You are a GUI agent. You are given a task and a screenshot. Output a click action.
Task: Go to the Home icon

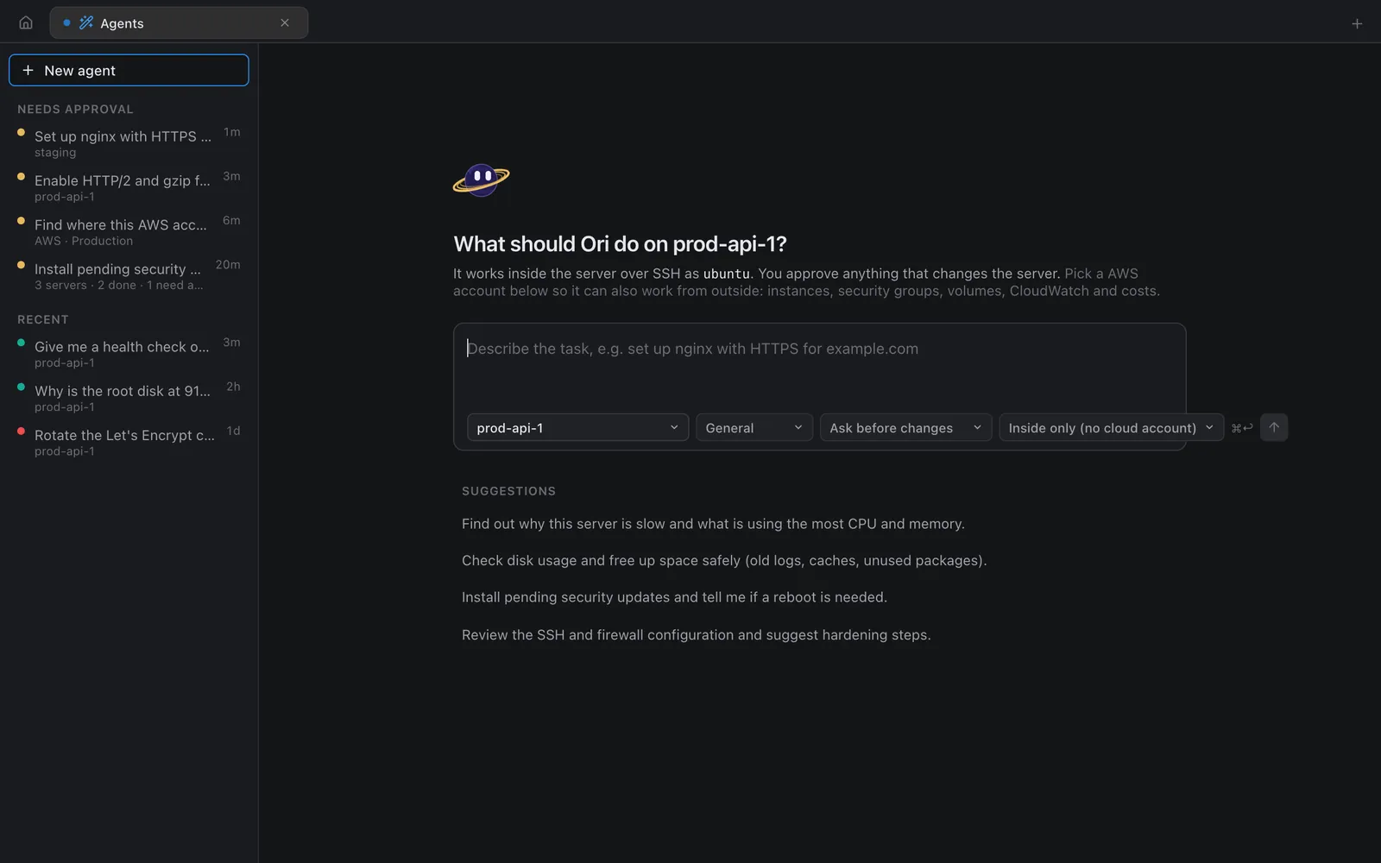26,22
